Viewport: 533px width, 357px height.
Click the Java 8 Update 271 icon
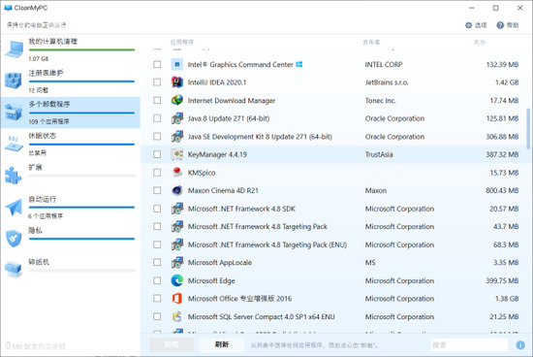click(x=177, y=118)
